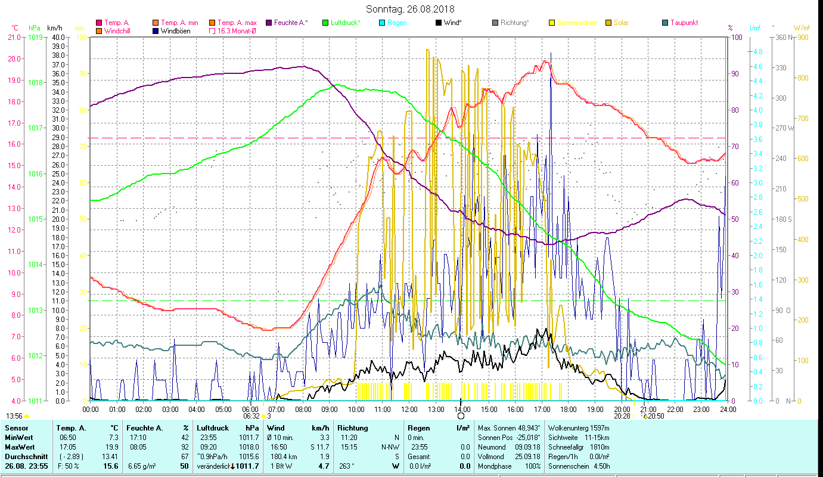
Task: Click the Taupunkt legend label
Action: pos(684,23)
